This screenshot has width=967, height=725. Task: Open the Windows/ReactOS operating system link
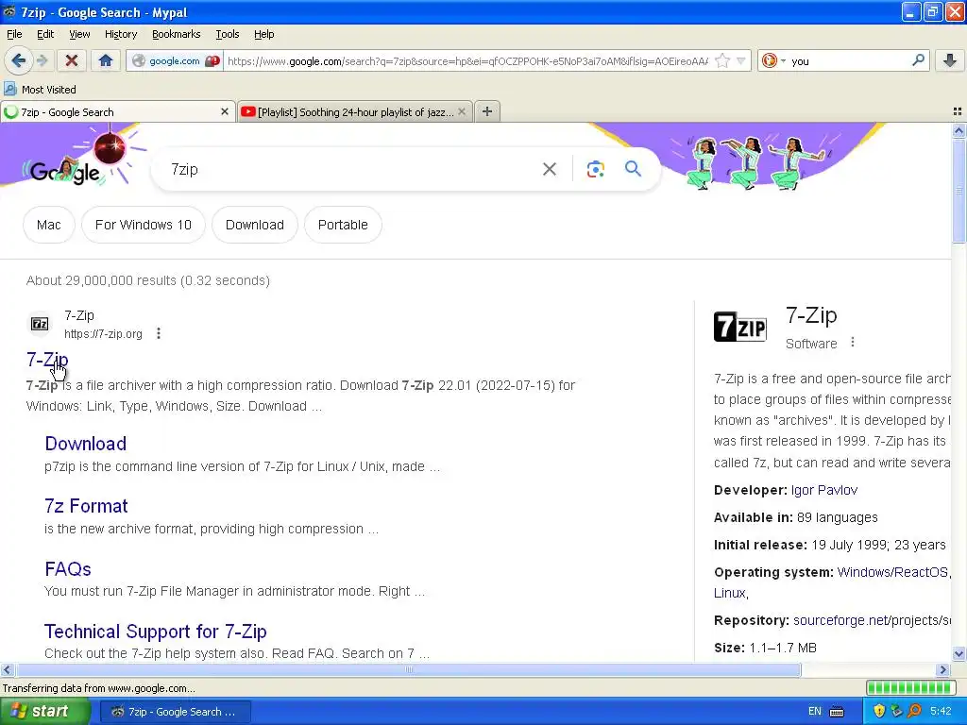click(891, 572)
